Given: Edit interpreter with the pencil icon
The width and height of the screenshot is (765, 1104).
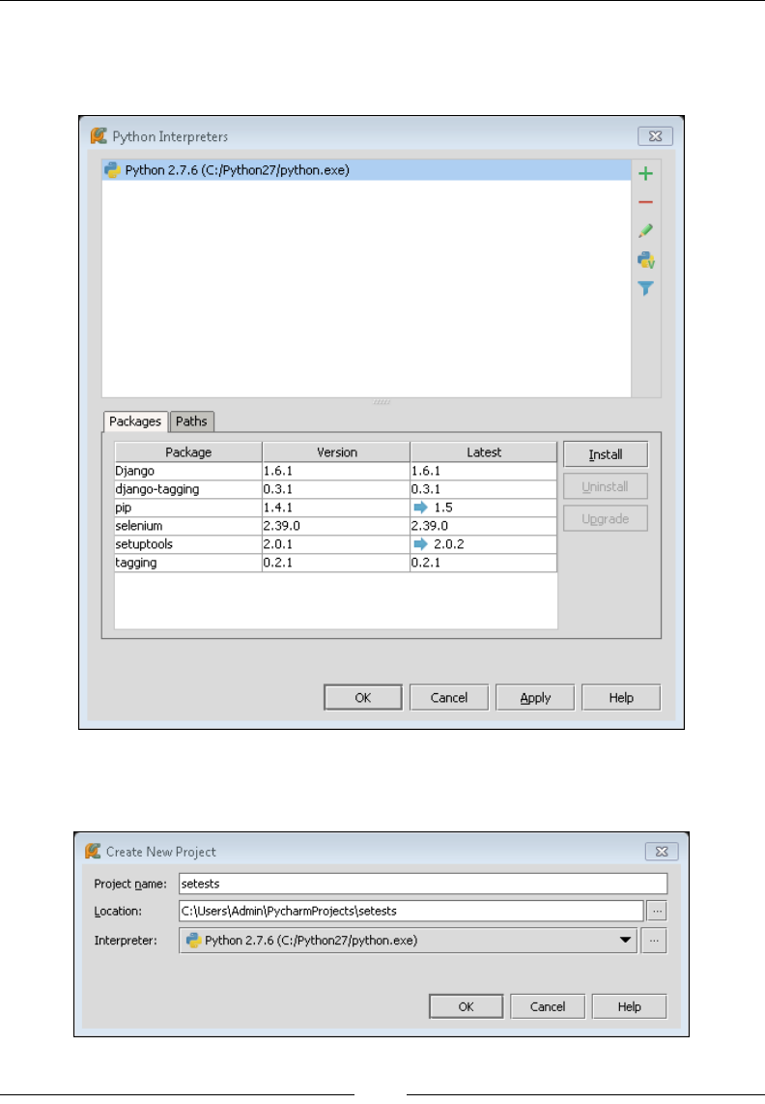Looking at the screenshot, I should (645, 231).
